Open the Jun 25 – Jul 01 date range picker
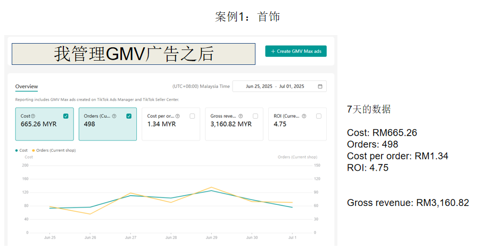The height and width of the screenshot is (249, 496). point(279,86)
